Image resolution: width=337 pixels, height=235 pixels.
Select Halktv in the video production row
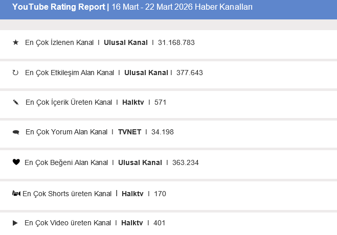132,223
